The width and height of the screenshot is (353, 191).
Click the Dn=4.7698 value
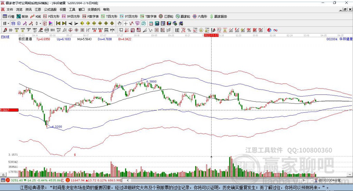pyautogui.click(x=105, y=39)
